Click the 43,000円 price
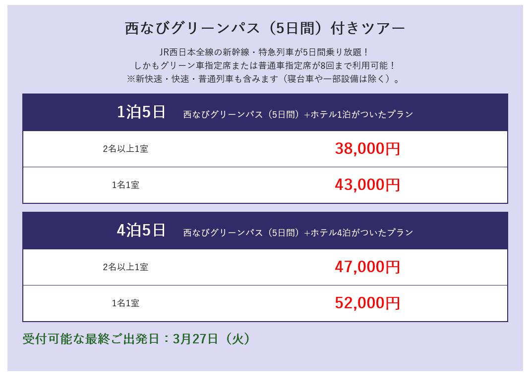The height and width of the screenshot is (378, 530). tap(367, 185)
